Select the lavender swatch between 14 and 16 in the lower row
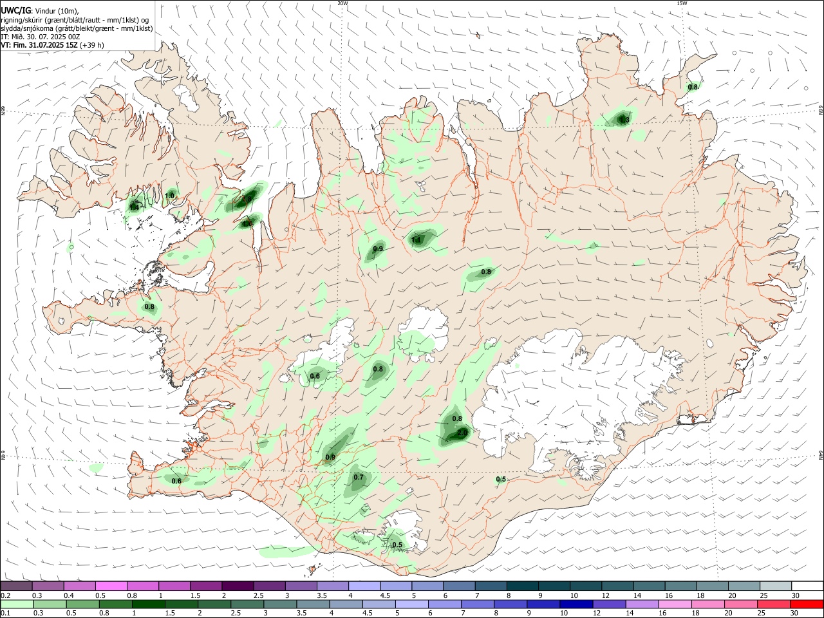The height and width of the screenshot is (618, 824). (x=642, y=604)
